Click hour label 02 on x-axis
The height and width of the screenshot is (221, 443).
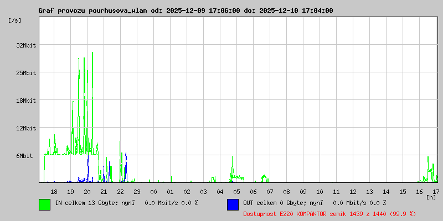point(187,192)
